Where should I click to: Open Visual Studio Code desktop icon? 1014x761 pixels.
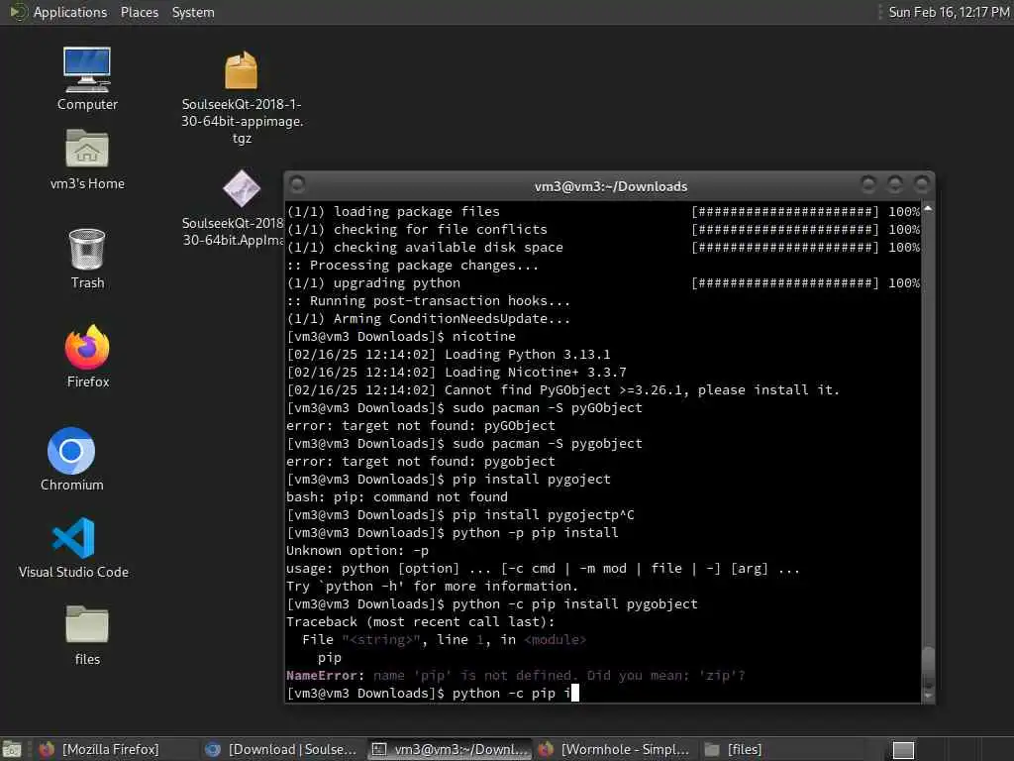coord(73,547)
